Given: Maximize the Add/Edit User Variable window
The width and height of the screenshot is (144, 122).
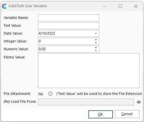Looking at the screenshot, I should click(x=120, y=6).
